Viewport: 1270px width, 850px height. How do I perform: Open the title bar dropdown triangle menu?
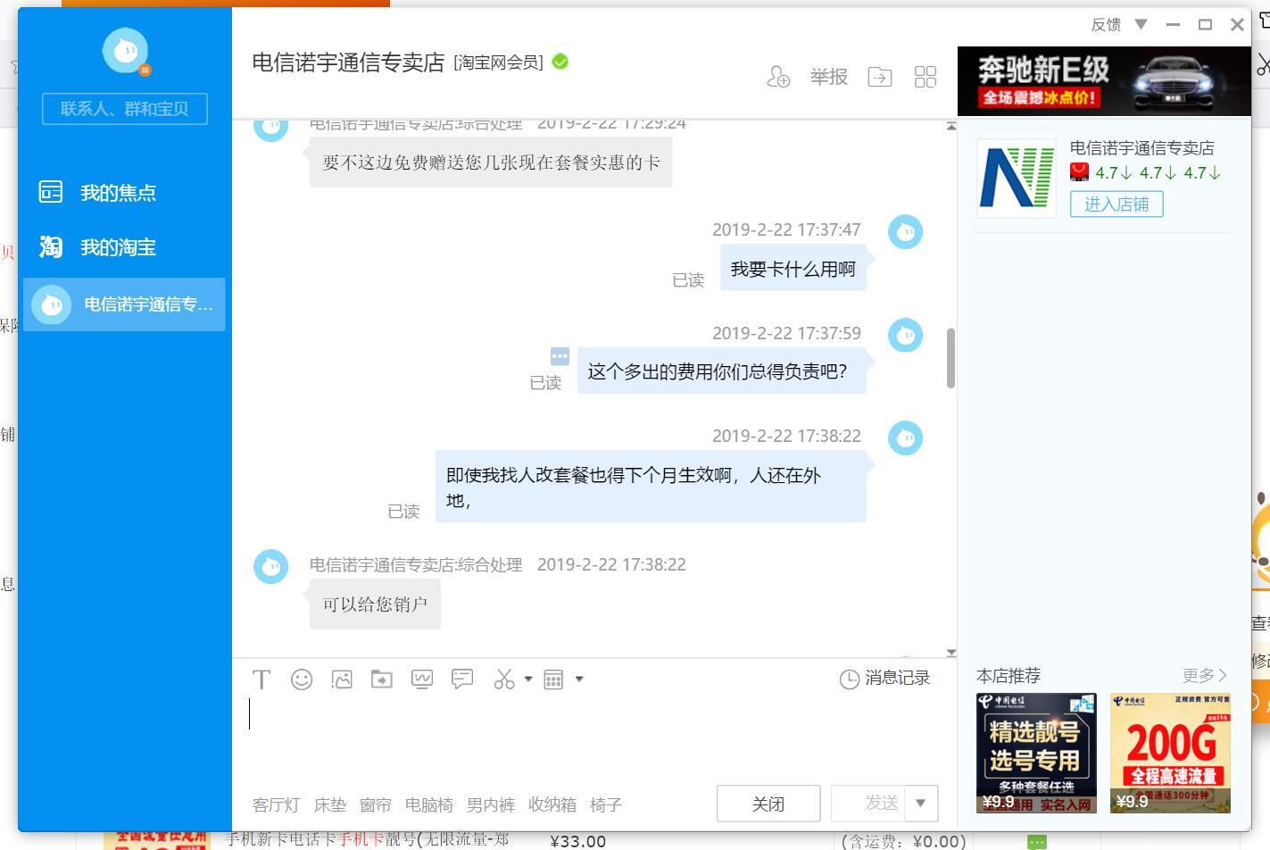tap(1141, 24)
